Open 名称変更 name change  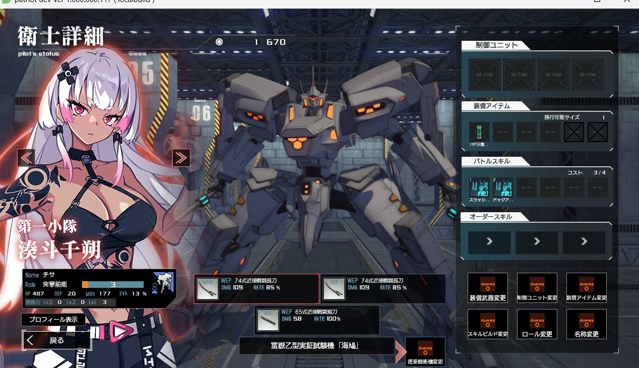[x=587, y=324]
